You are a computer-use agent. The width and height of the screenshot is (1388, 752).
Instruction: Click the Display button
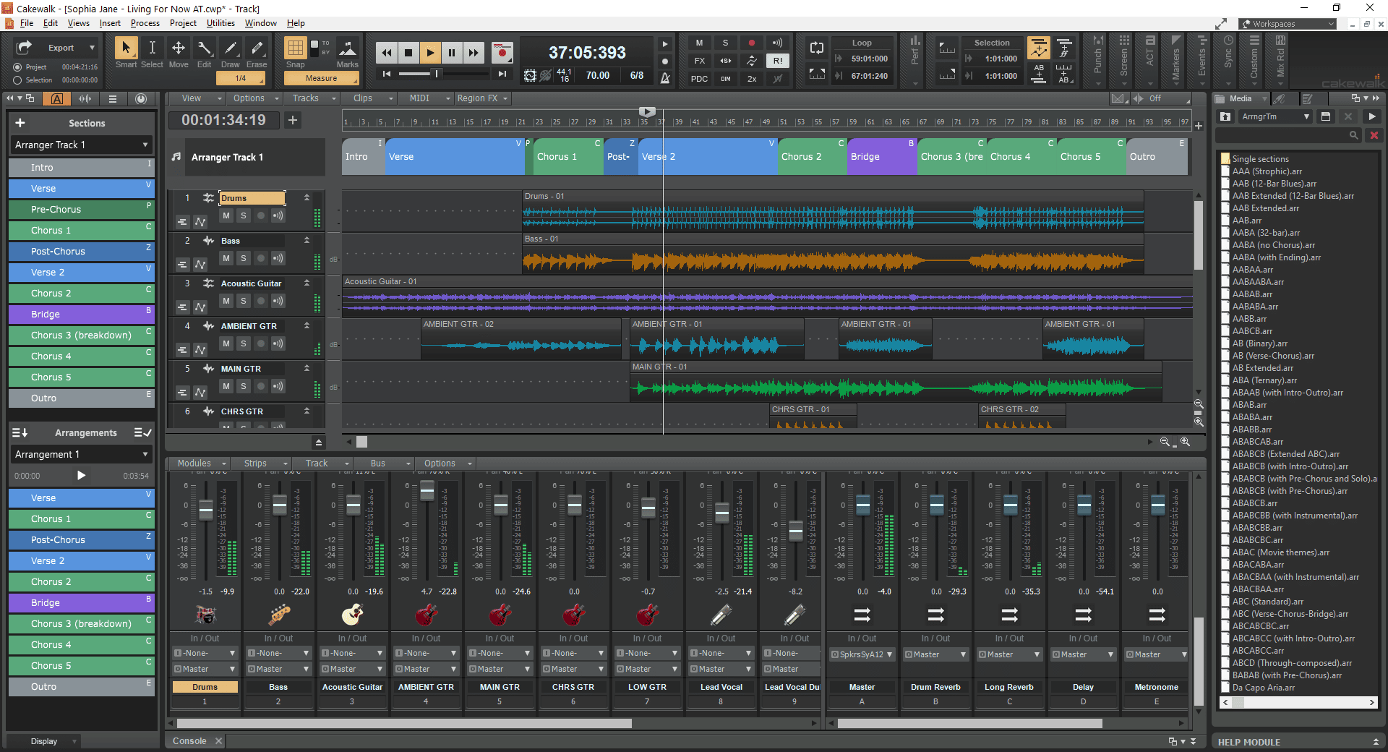tap(44, 741)
